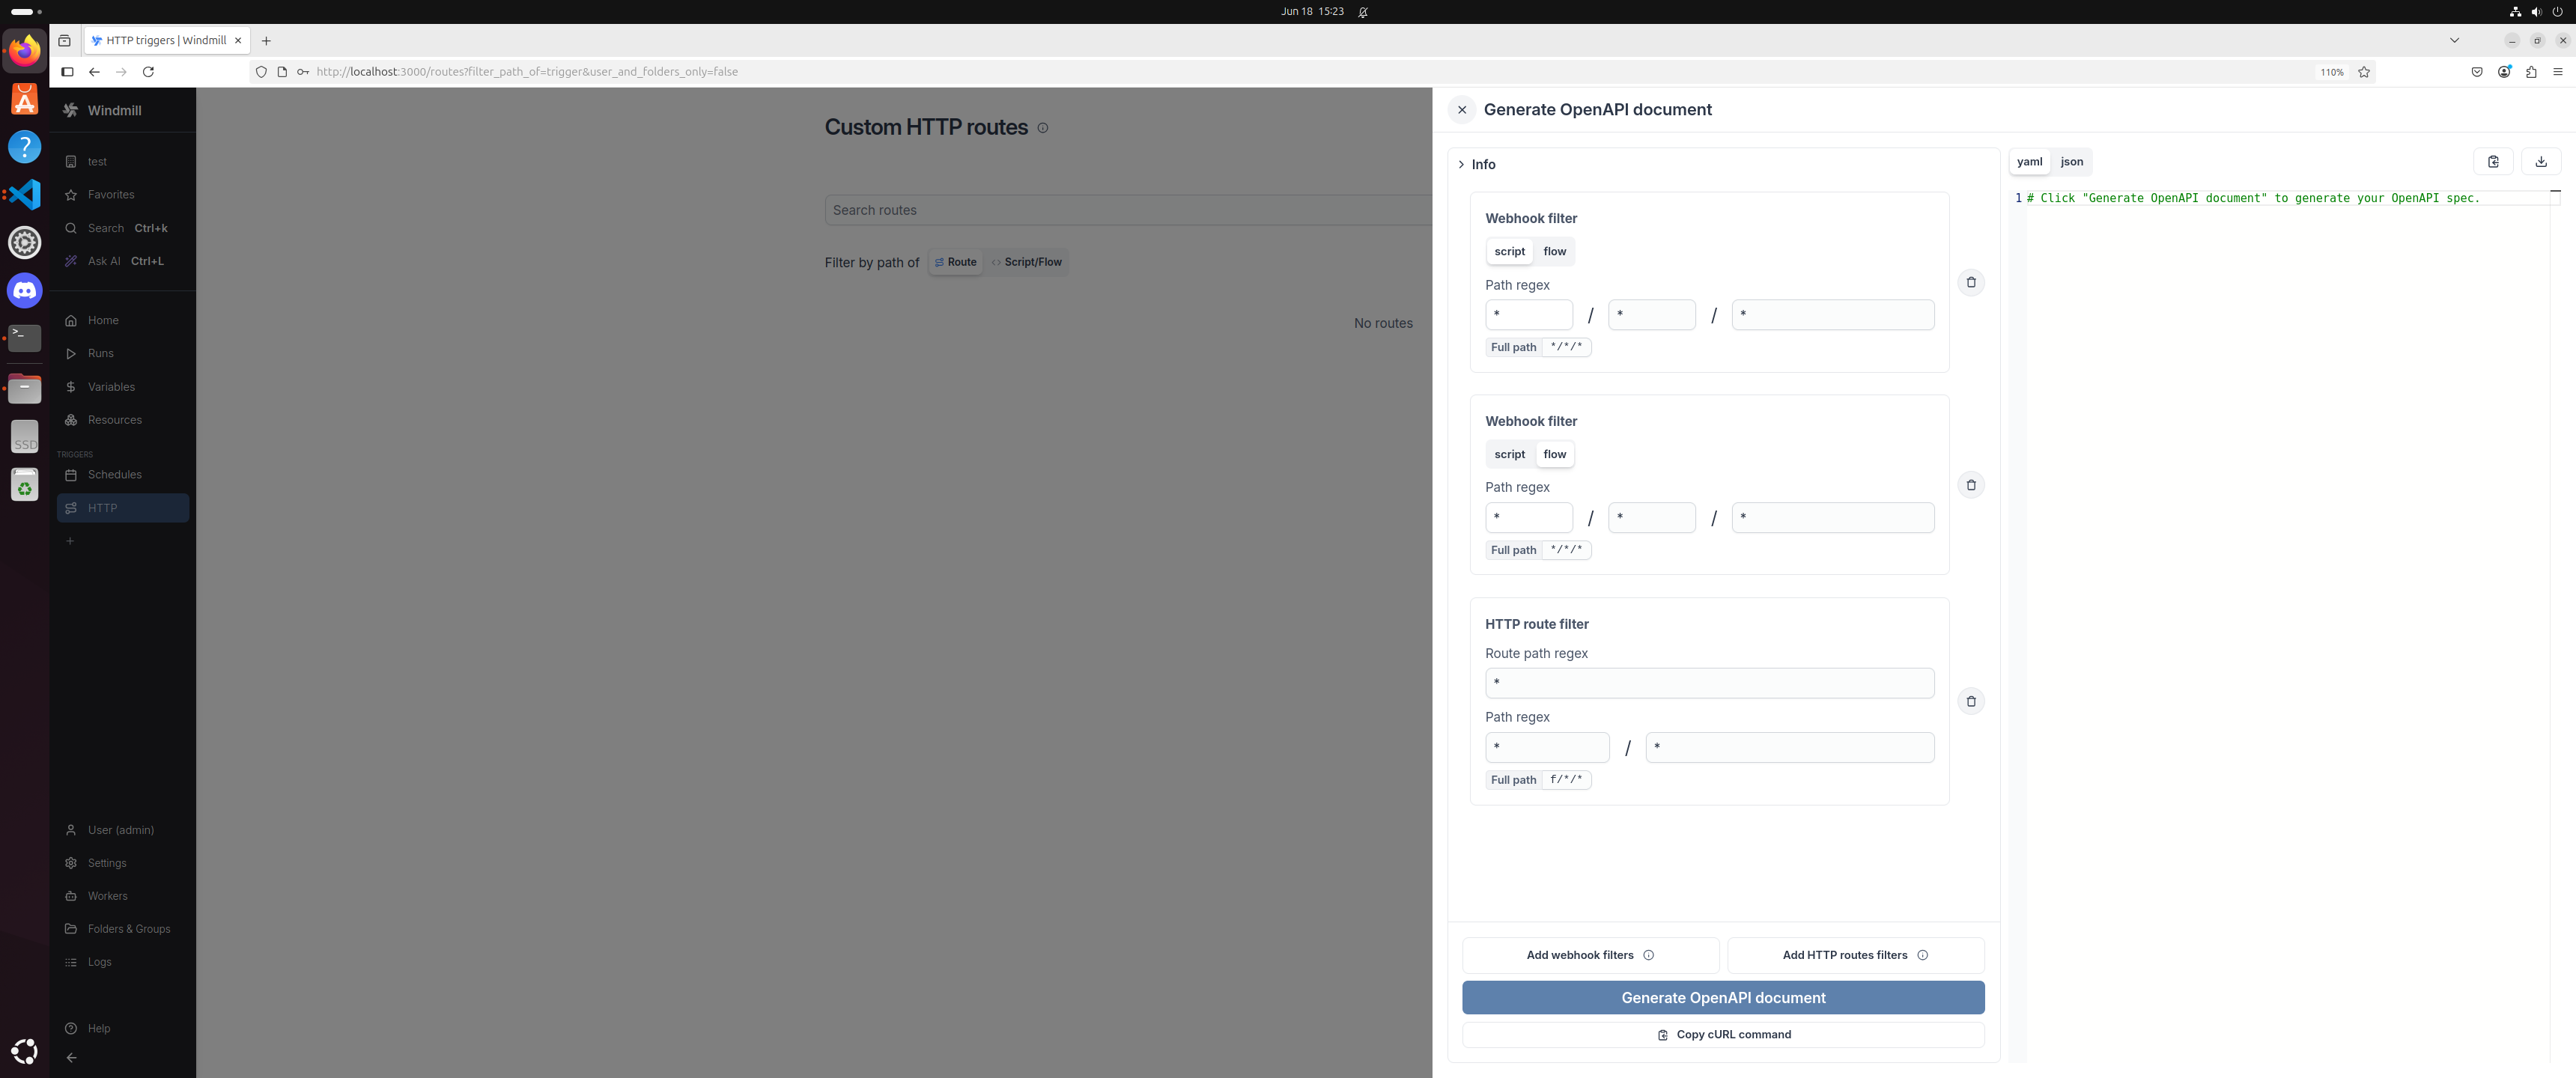The width and height of the screenshot is (2576, 1078).
Task: Select flow in the first Webhook filter
Action: [x=1554, y=252]
